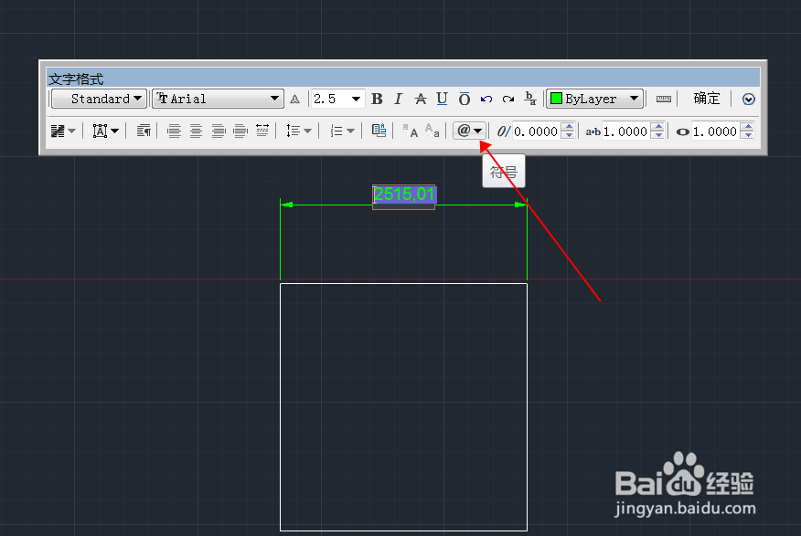Click the width factor 1.0000 field

715,131
